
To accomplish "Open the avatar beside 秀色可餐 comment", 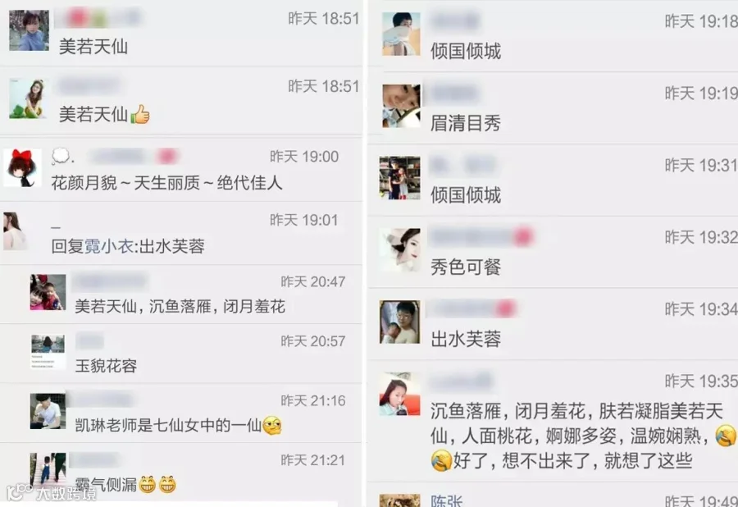I will pyautogui.click(x=400, y=250).
